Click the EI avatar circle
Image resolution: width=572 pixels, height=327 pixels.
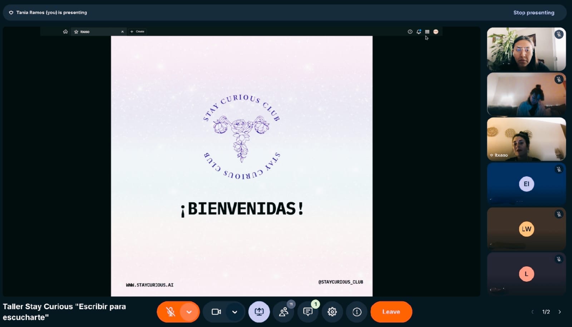pos(526,184)
